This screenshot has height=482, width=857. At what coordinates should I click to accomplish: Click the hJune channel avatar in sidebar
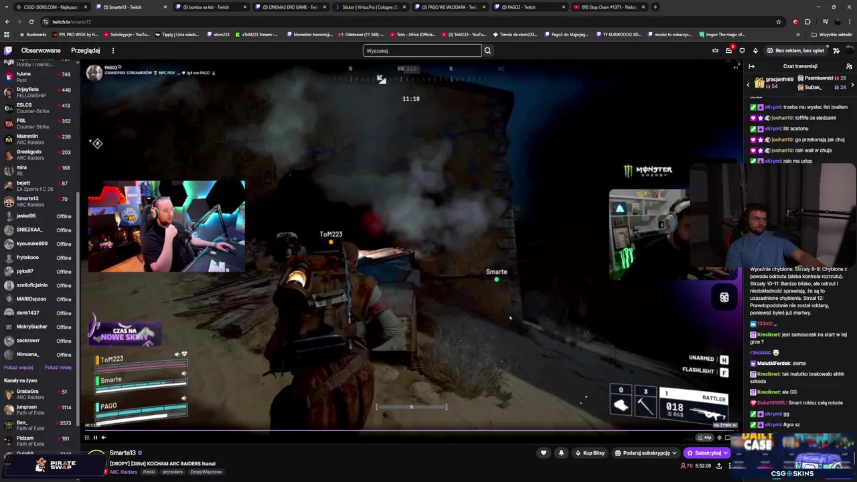coord(9,77)
